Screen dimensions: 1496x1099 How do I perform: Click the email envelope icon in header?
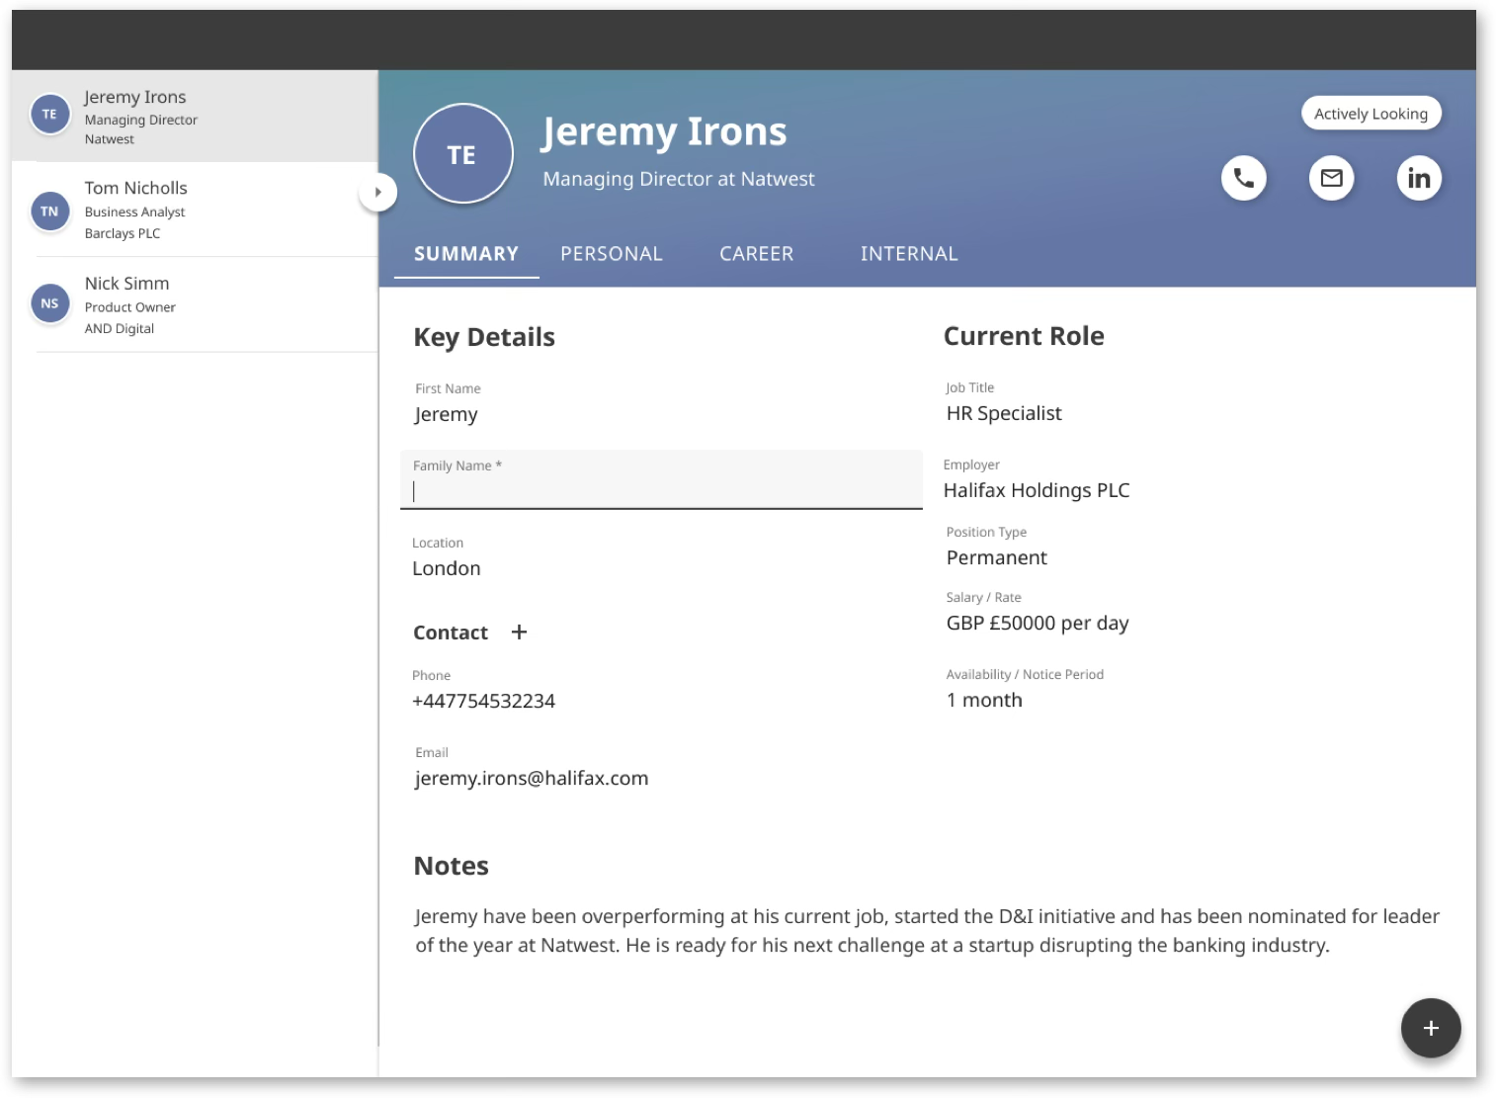[1332, 178]
